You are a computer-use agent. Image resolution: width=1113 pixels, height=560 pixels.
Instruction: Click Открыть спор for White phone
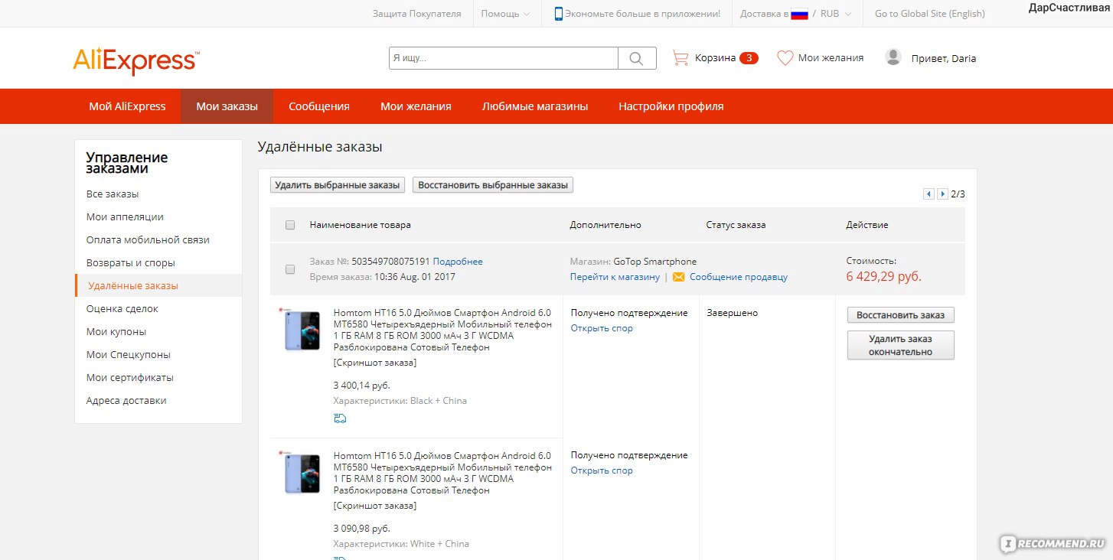coord(602,470)
